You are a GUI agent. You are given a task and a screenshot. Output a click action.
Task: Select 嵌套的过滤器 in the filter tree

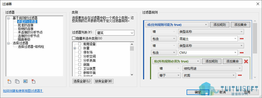pos(28,21)
